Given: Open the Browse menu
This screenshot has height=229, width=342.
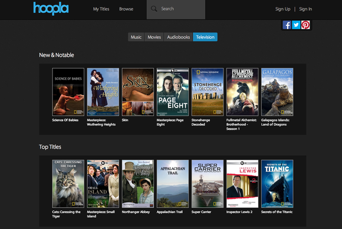Looking at the screenshot, I should (126, 9).
